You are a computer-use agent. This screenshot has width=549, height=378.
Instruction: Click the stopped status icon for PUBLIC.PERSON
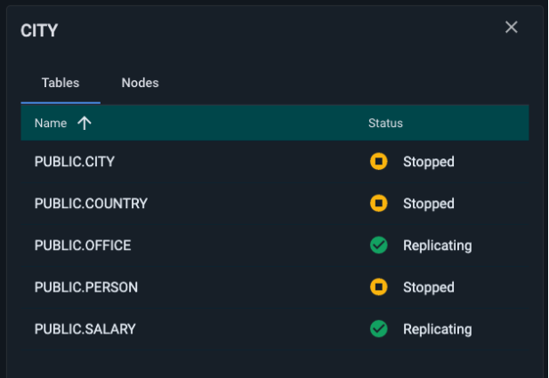(379, 287)
